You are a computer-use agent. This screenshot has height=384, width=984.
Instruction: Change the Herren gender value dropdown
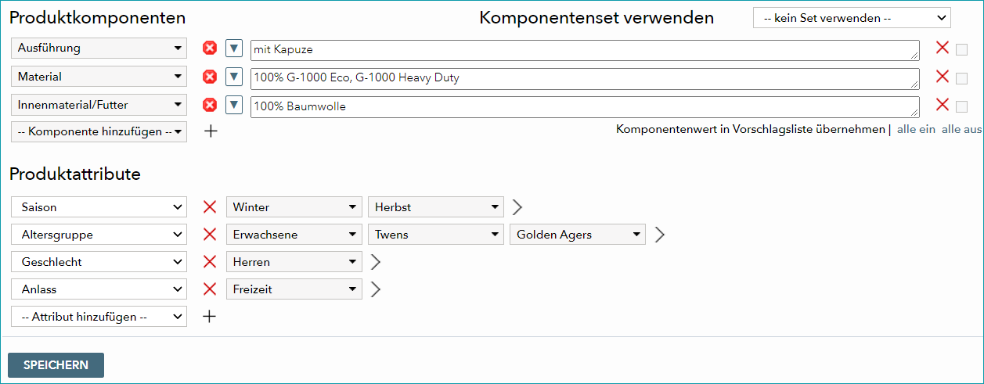pos(294,262)
